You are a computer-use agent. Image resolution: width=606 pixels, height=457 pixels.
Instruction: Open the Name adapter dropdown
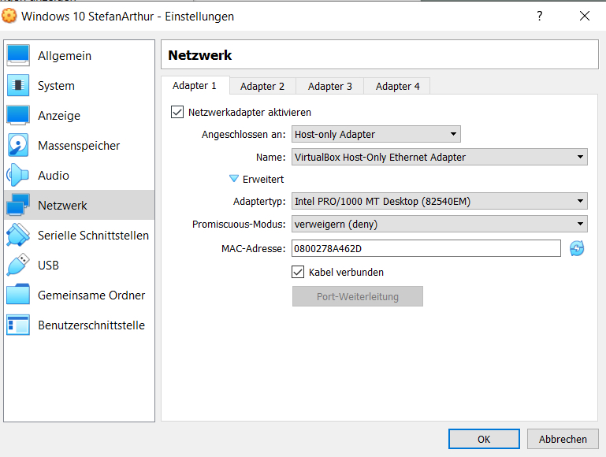[x=440, y=157]
